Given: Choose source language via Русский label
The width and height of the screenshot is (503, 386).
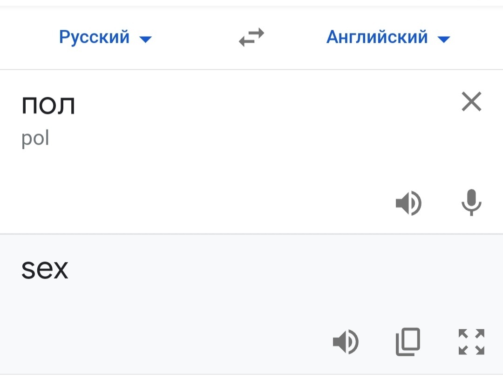Looking at the screenshot, I should pos(95,37).
